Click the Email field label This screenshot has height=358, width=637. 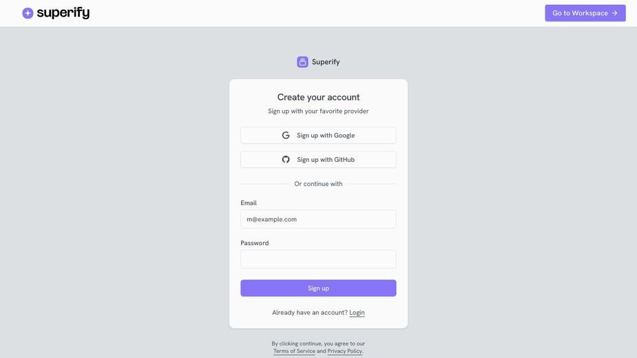(x=249, y=203)
